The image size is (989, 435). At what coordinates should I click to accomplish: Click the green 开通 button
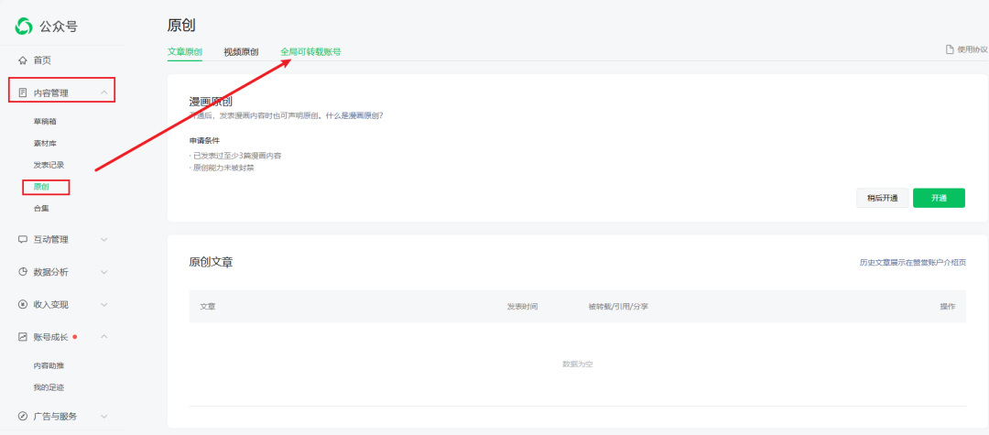939,197
